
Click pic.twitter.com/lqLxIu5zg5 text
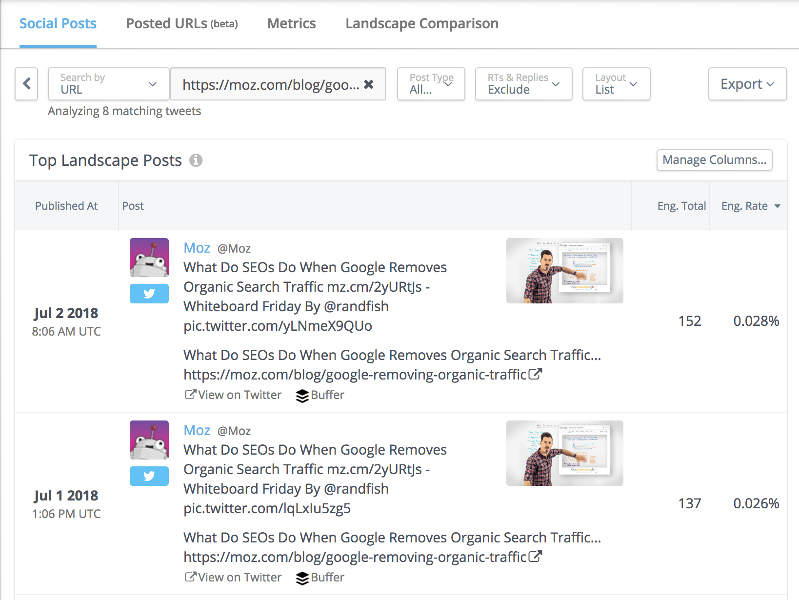[x=267, y=508]
